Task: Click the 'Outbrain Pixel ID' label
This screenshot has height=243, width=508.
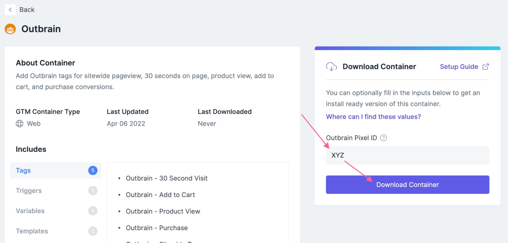Action: click(351, 138)
